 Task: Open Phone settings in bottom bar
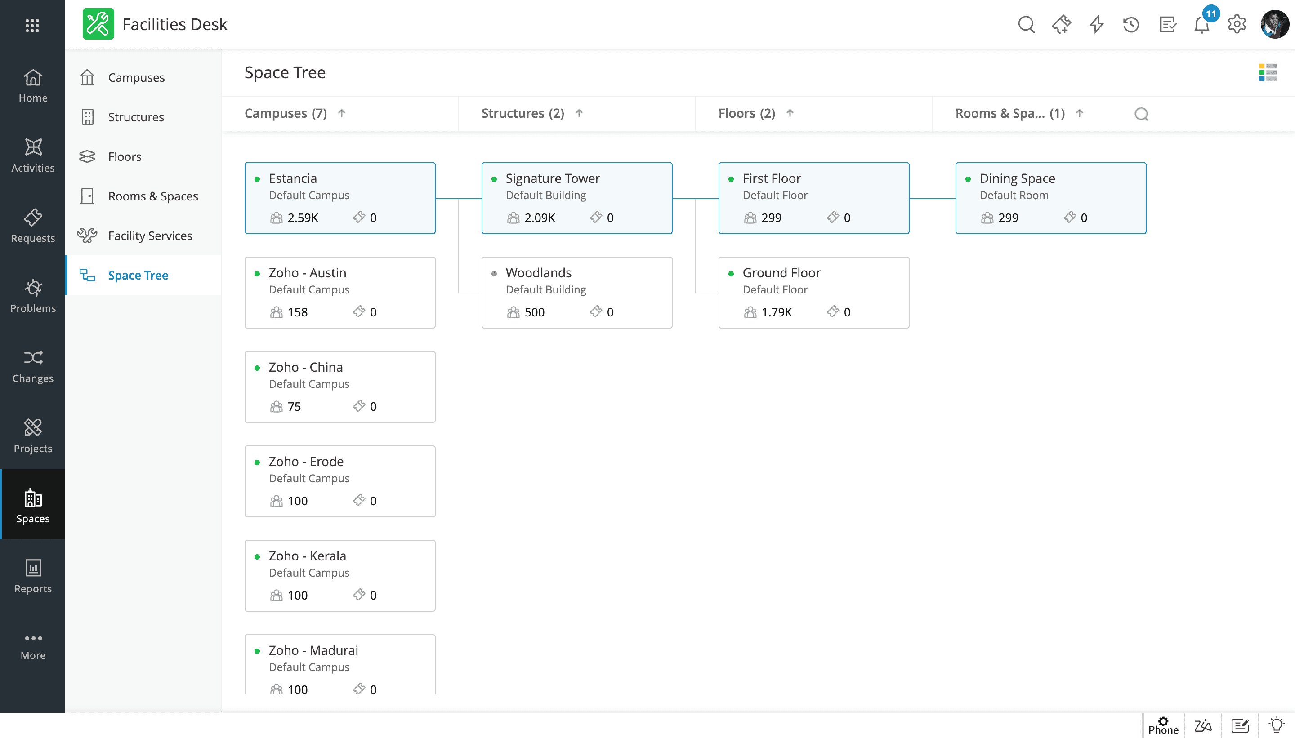[x=1163, y=726]
